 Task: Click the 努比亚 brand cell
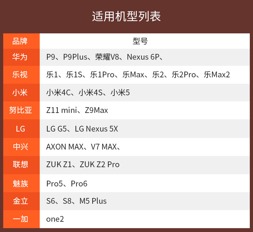click(21, 110)
